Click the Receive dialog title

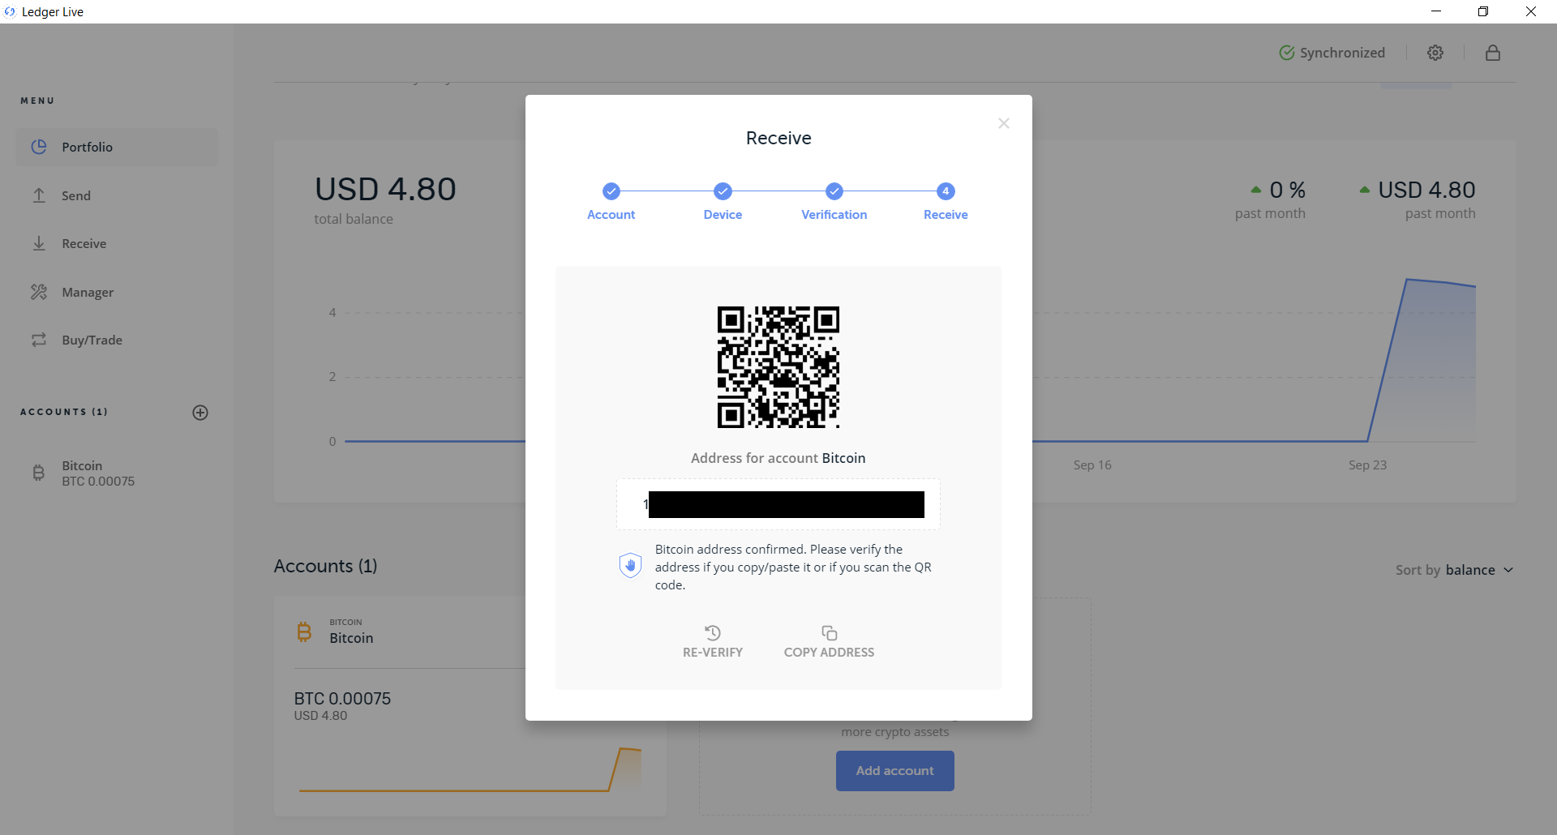point(778,138)
